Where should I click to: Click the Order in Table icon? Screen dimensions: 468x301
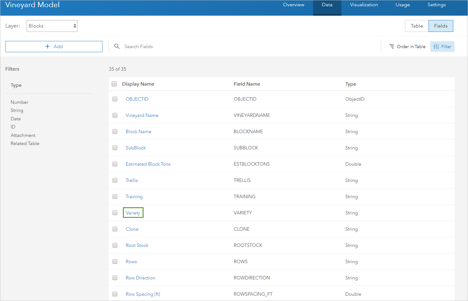click(392, 46)
